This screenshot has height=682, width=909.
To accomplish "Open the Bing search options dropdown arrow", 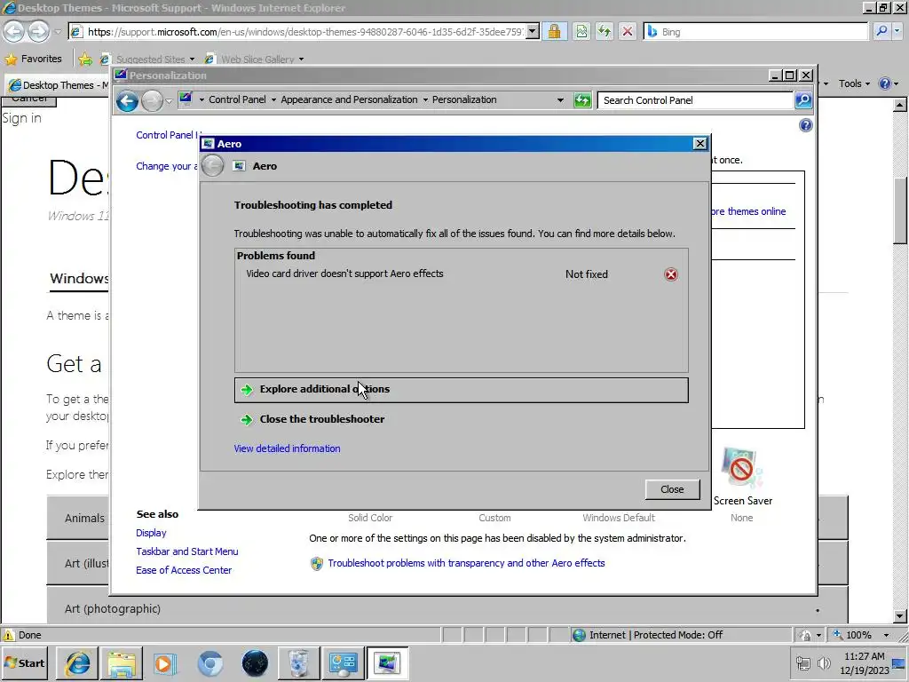I will coord(897,31).
